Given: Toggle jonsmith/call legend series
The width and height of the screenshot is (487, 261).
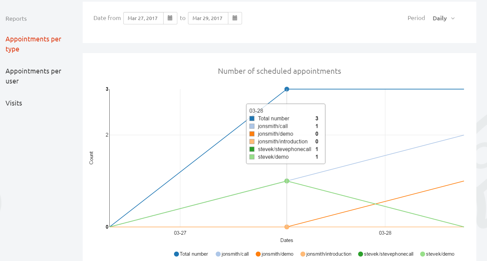Looking at the screenshot, I should click(x=232, y=254).
